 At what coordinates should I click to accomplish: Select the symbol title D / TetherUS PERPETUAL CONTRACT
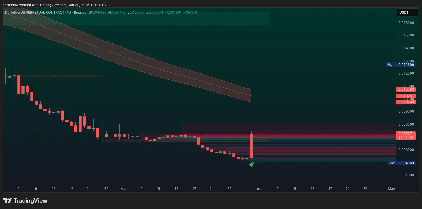click(35, 13)
